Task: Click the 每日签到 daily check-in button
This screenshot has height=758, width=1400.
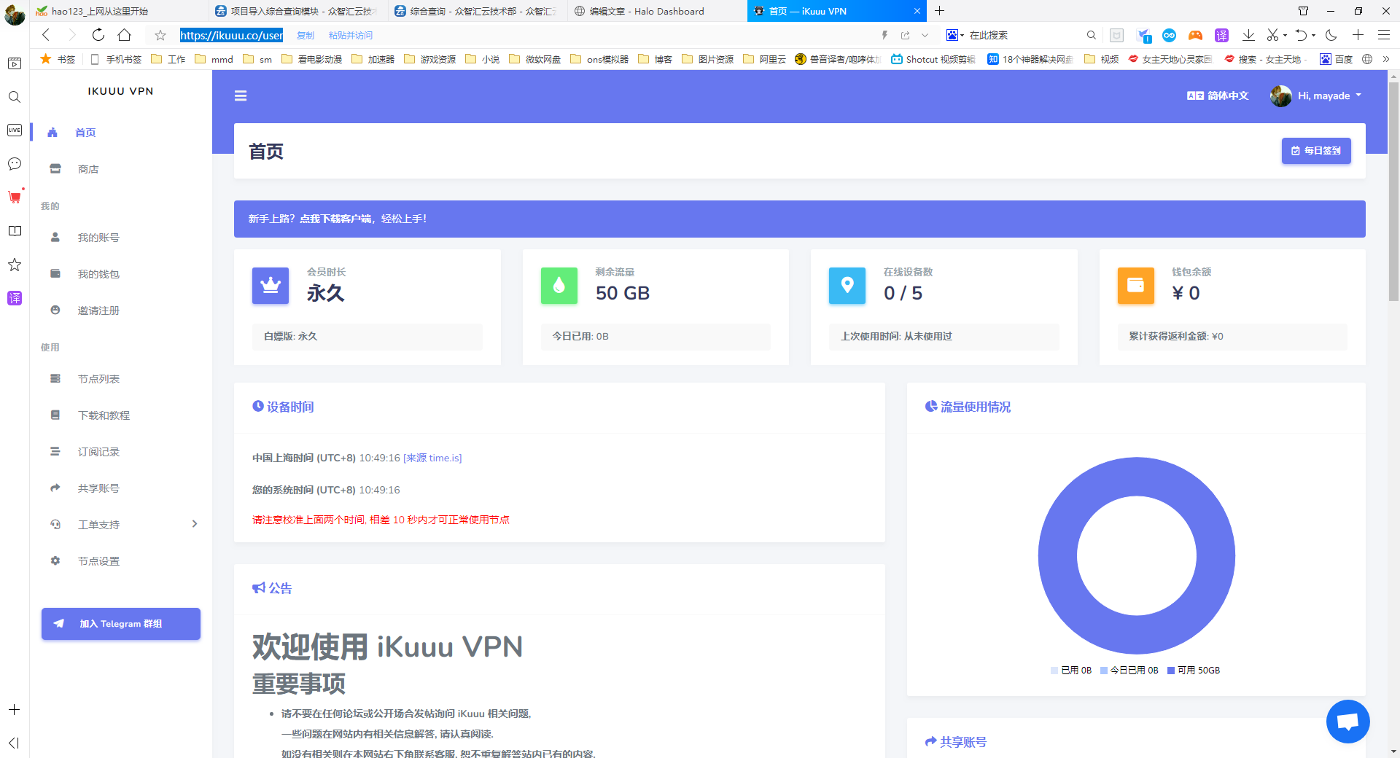Action: pyautogui.click(x=1316, y=151)
